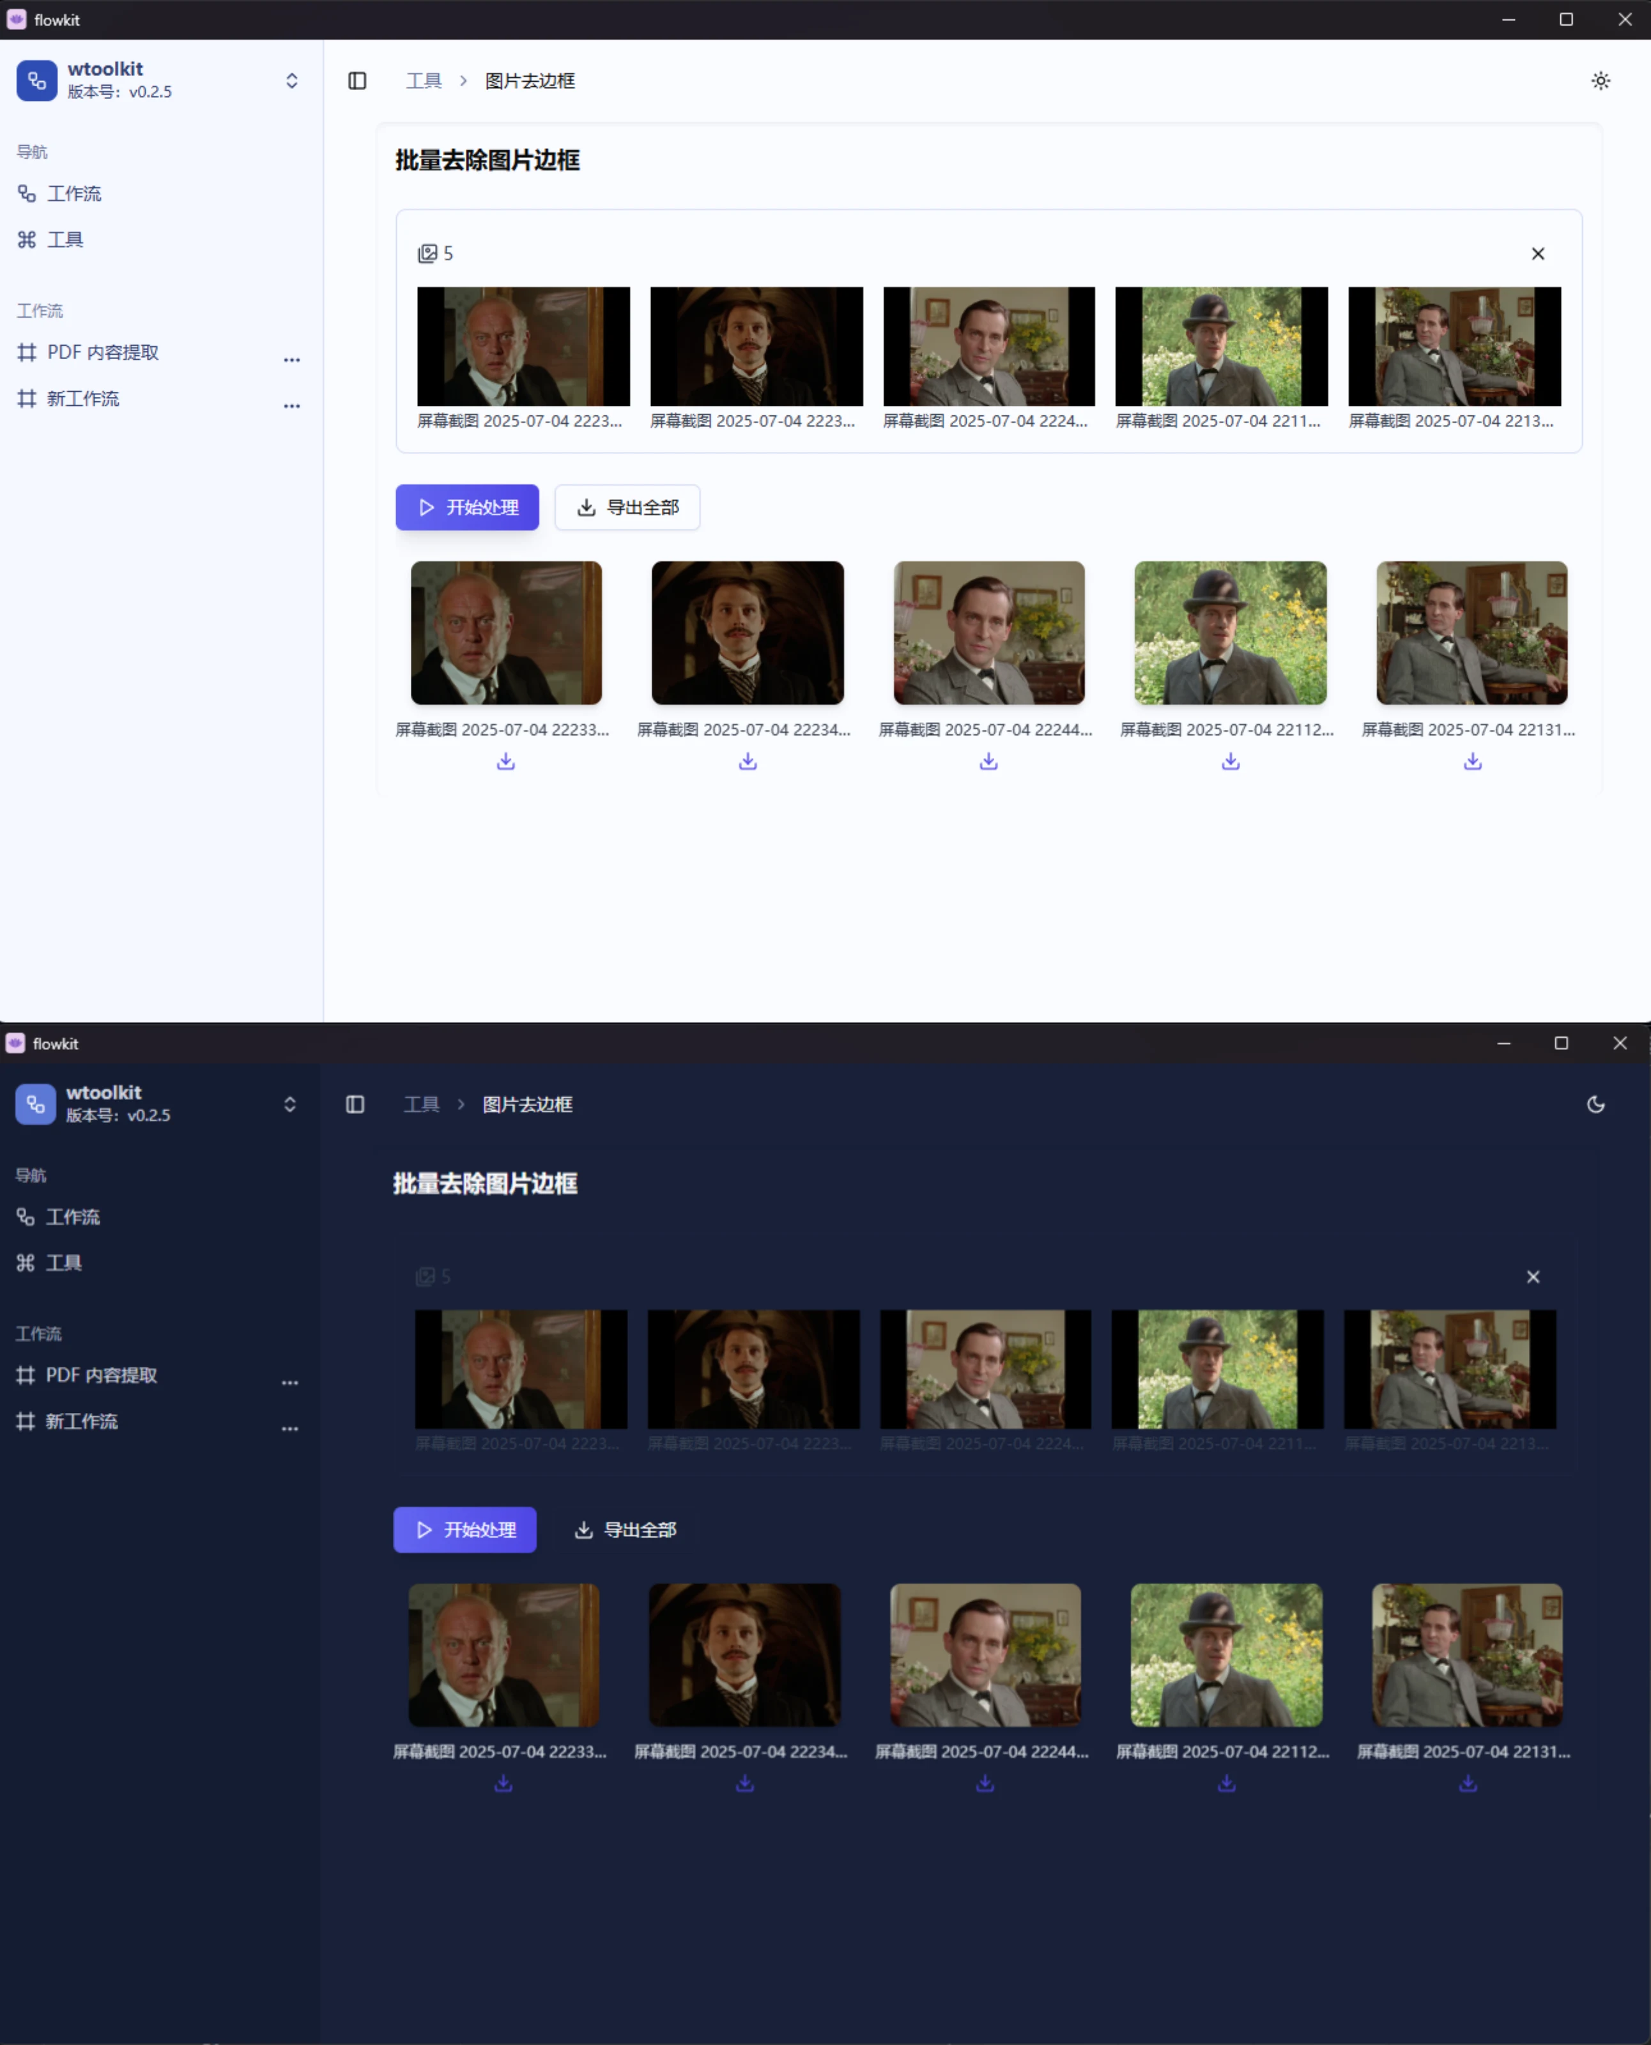The width and height of the screenshot is (1651, 2045).
Task: Click 开始处理 button in dark window
Action: (x=465, y=1529)
